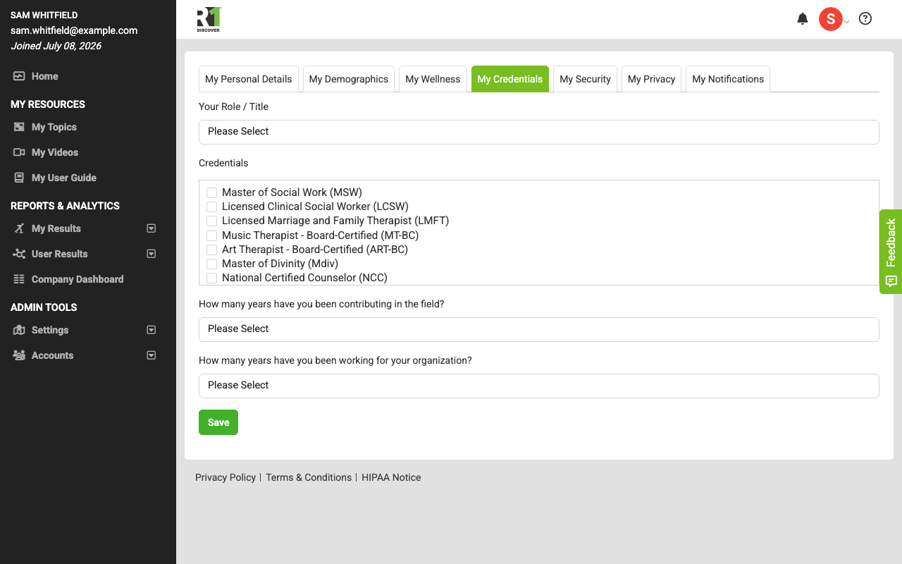Open the Your Role / Title dropdown
The width and height of the screenshot is (902, 564).
(539, 132)
